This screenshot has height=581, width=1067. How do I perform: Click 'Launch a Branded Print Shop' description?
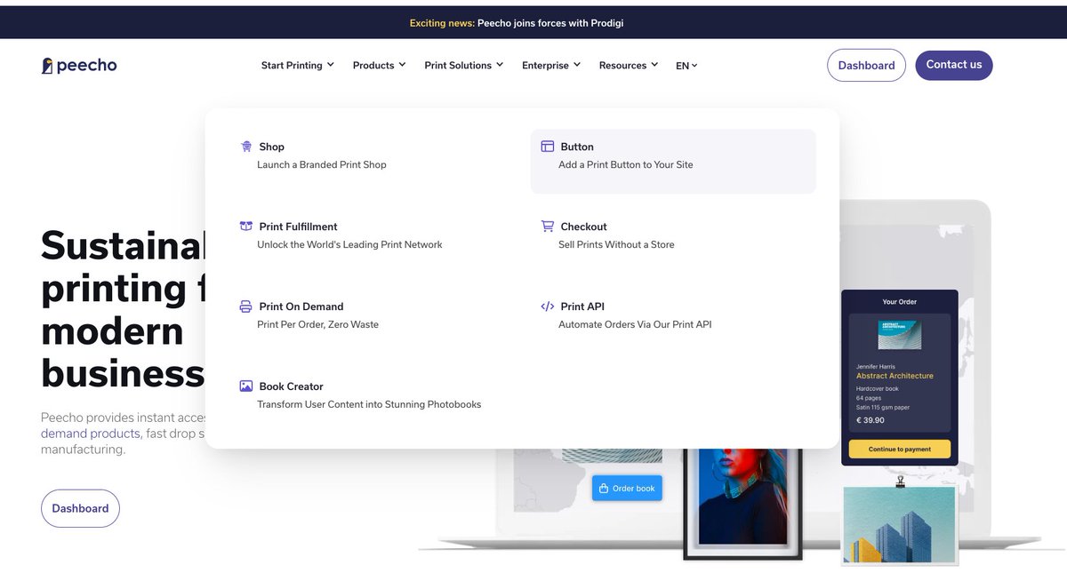click(322, 164)
